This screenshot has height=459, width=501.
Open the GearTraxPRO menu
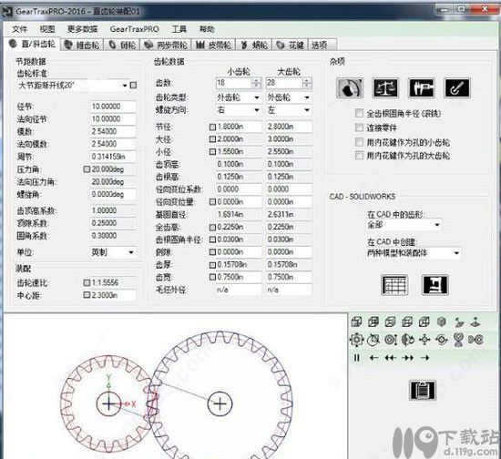click(135, 29)
